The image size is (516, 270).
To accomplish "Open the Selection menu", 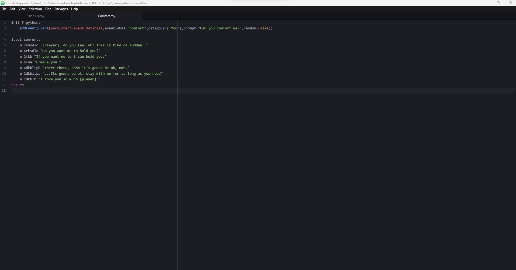I will click(35, 9).
